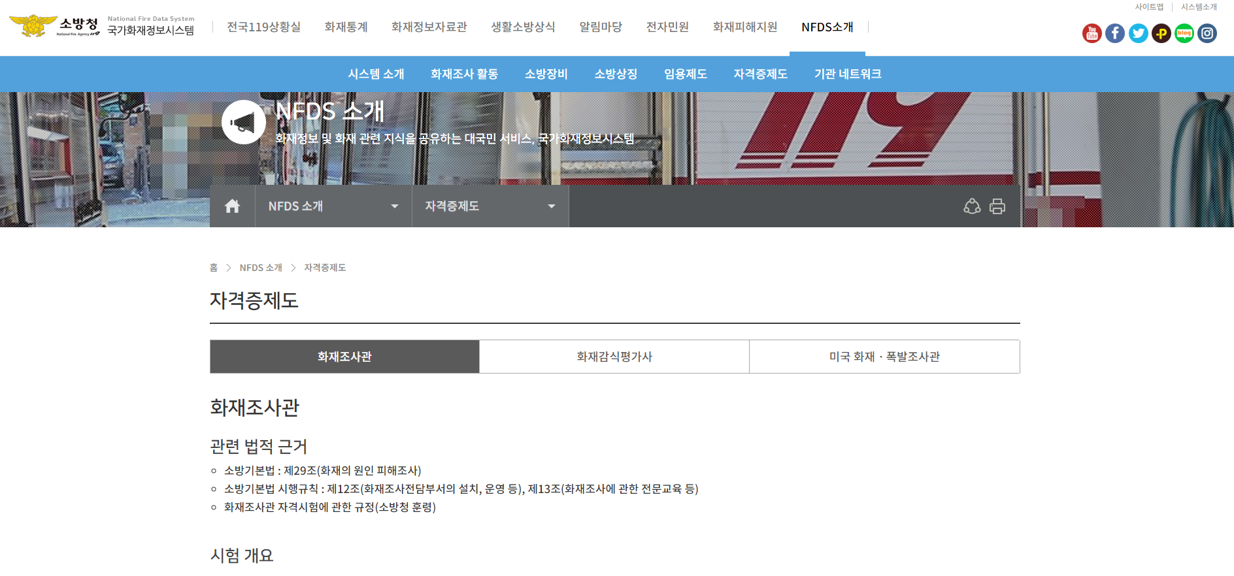The width and height of the screenshot is (1234, 576).
Task: Click the banner subtitle about 대국민 서비스
Action: [x=454, y=138]
